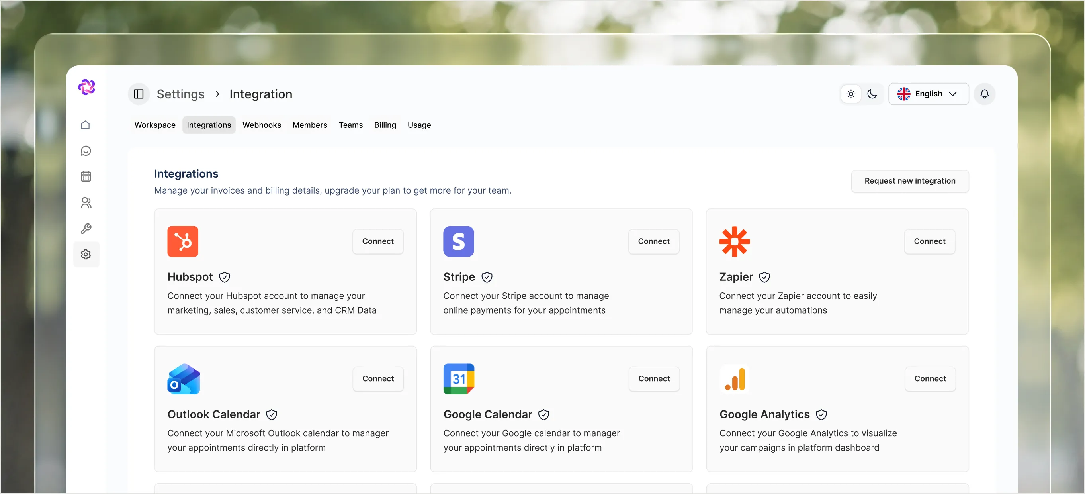Click the Outlook Calendar card description text
This screenshot has height=494, width=1085.
pyautogui.click(x=278, y=441)
